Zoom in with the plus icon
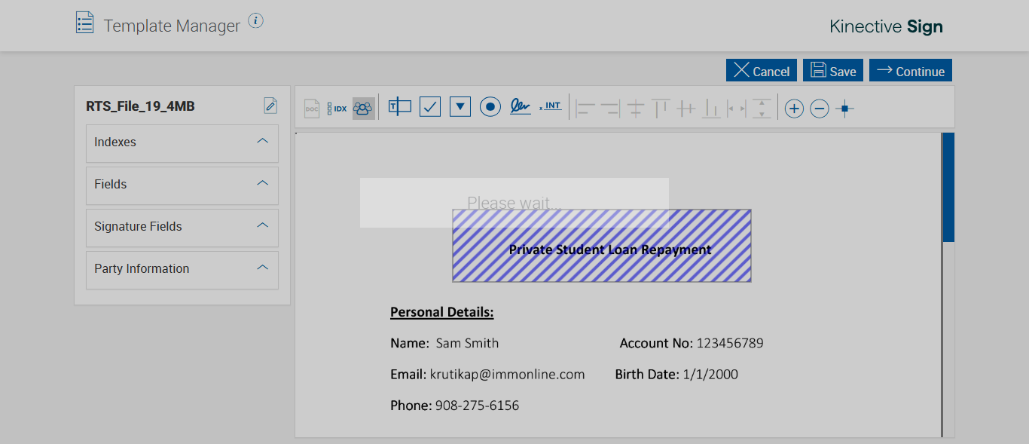Viewport: 1029px width, 444px height. click(794, 109)
